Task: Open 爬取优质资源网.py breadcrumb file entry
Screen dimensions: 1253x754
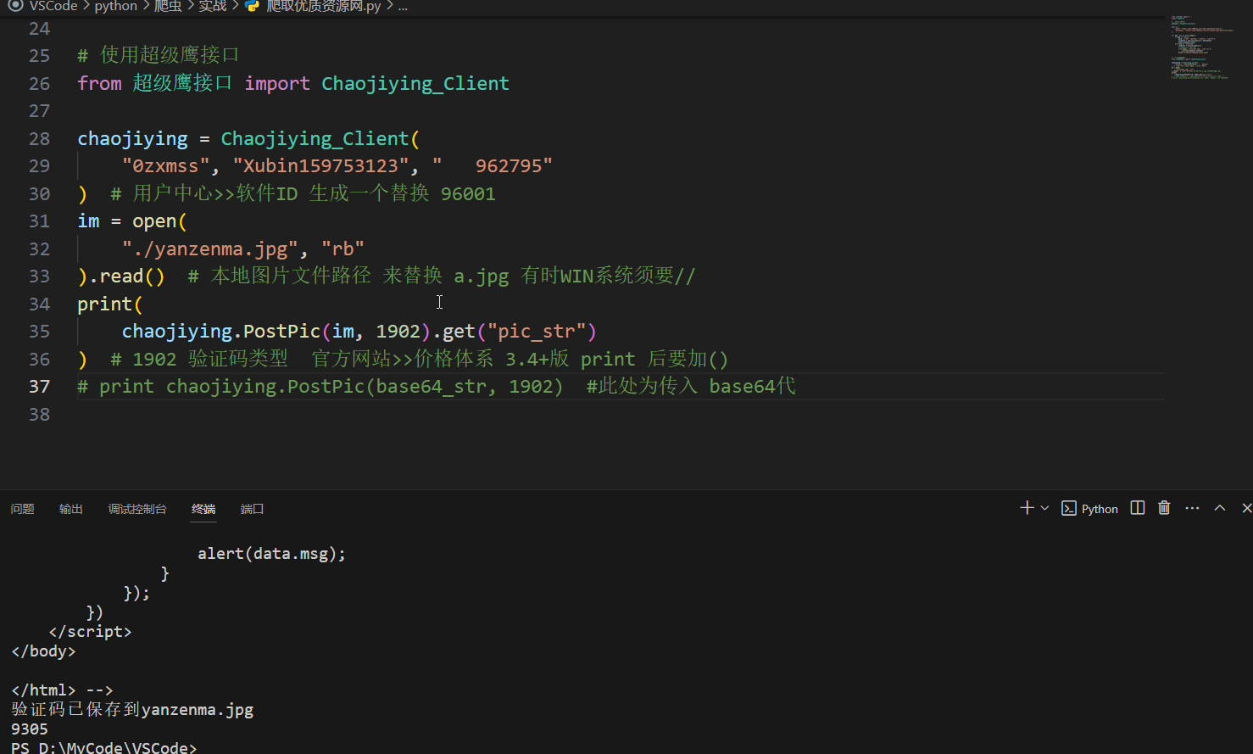Action: pos(323,6)
